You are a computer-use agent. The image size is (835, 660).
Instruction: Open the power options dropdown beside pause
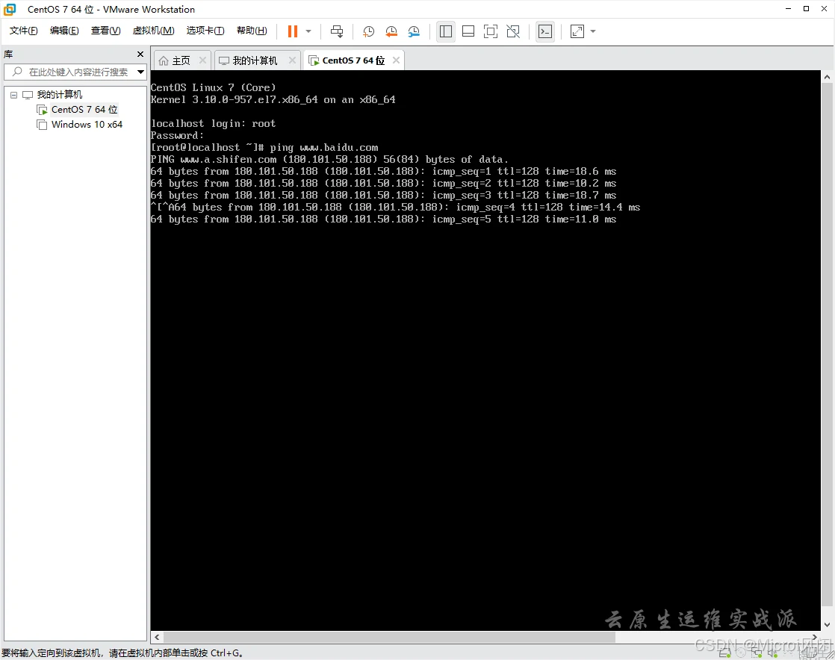308,31
